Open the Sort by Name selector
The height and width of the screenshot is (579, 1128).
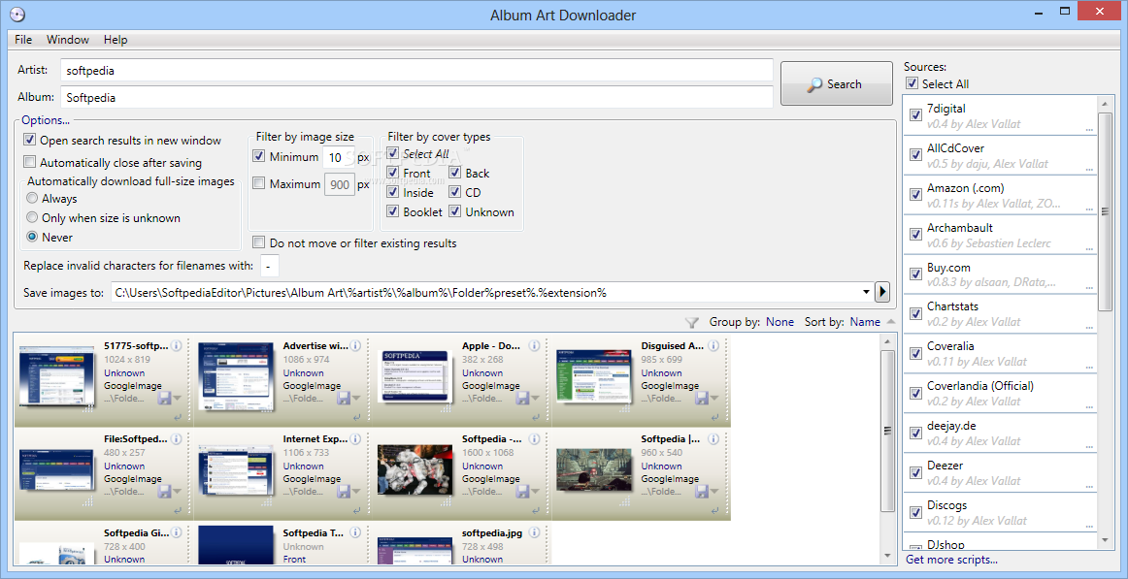point(865,323)
